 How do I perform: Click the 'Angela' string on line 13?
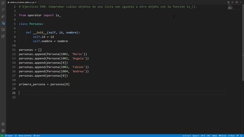coord(78,58)
